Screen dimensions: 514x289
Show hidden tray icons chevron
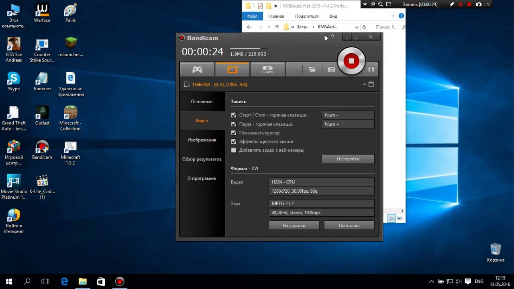pyautogui.click(x=431, y=281)
